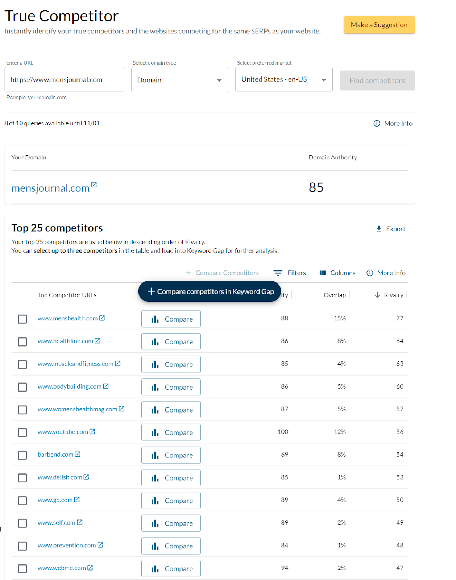Click the Overlap column header

[x=334, y=295]
